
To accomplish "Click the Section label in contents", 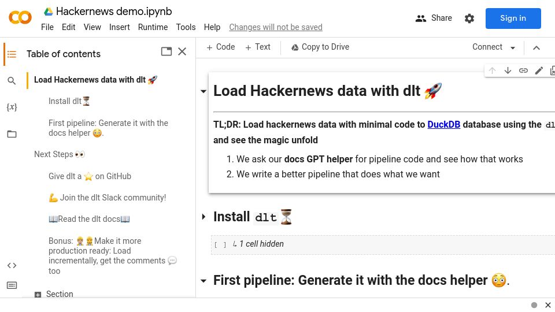I will pos(60,294).
